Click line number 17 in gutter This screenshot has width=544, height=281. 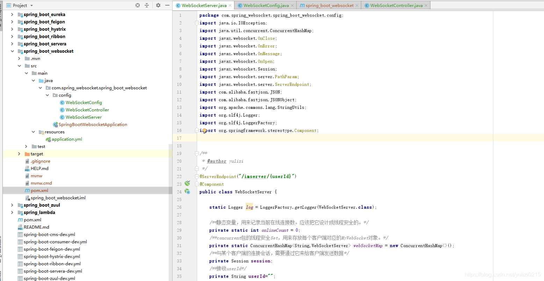[179, 138]
